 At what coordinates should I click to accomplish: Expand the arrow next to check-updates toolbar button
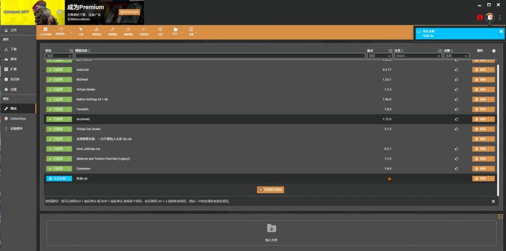click(x=71, y=32)
